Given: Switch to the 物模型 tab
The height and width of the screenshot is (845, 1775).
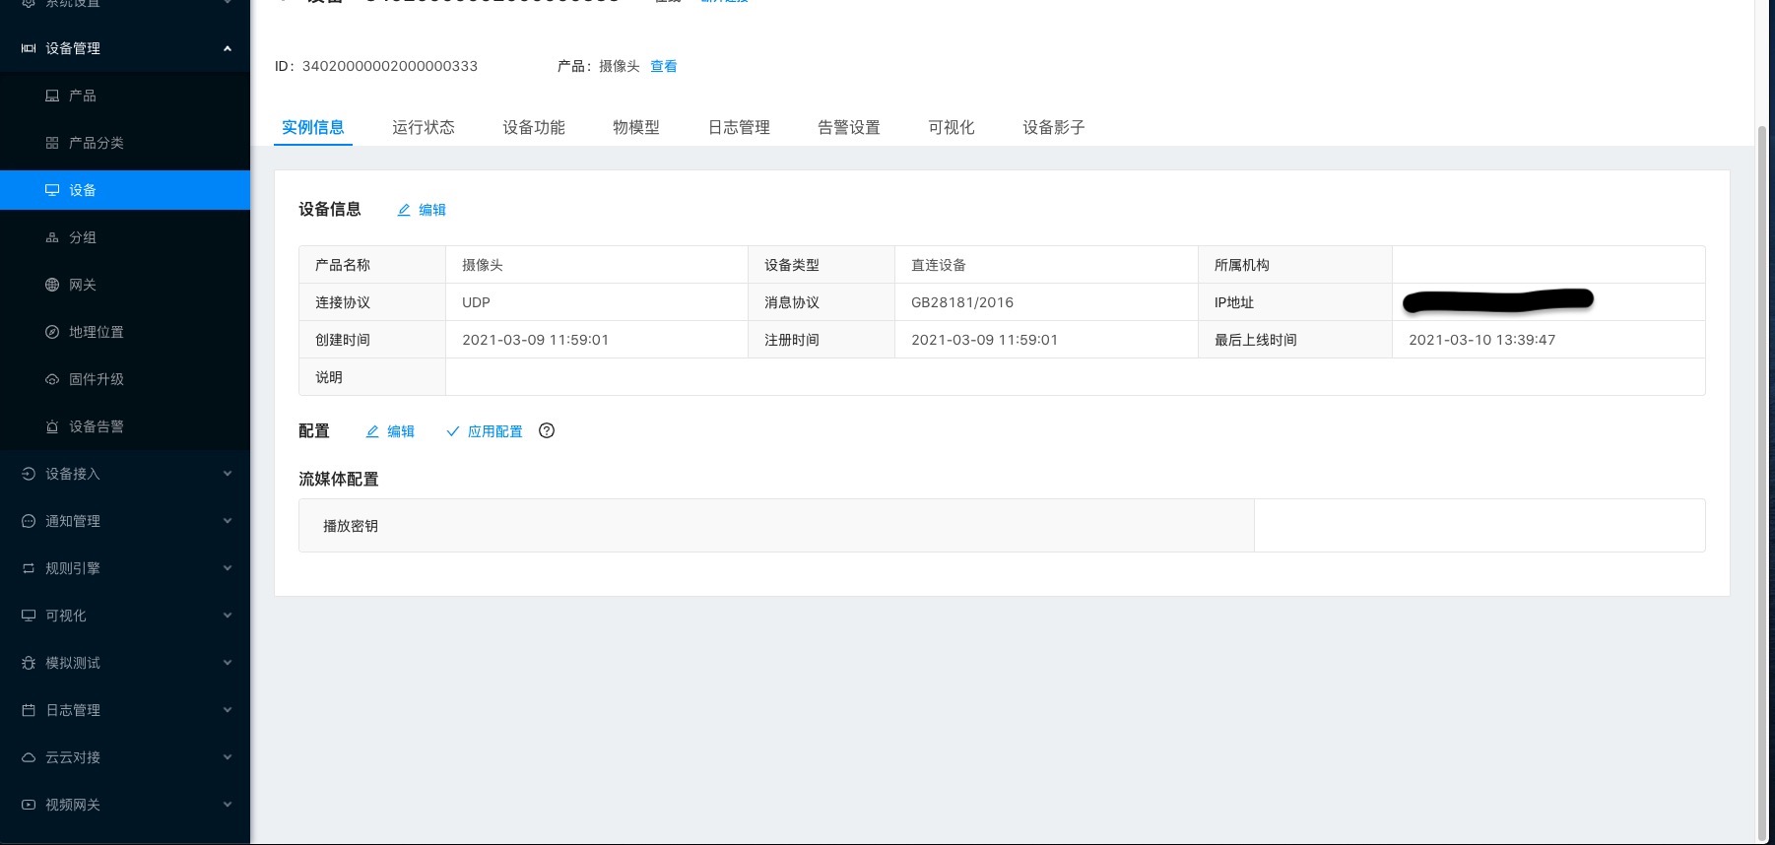Looking at the screenshot, I should pyautogui.click(x=635, y=127).
